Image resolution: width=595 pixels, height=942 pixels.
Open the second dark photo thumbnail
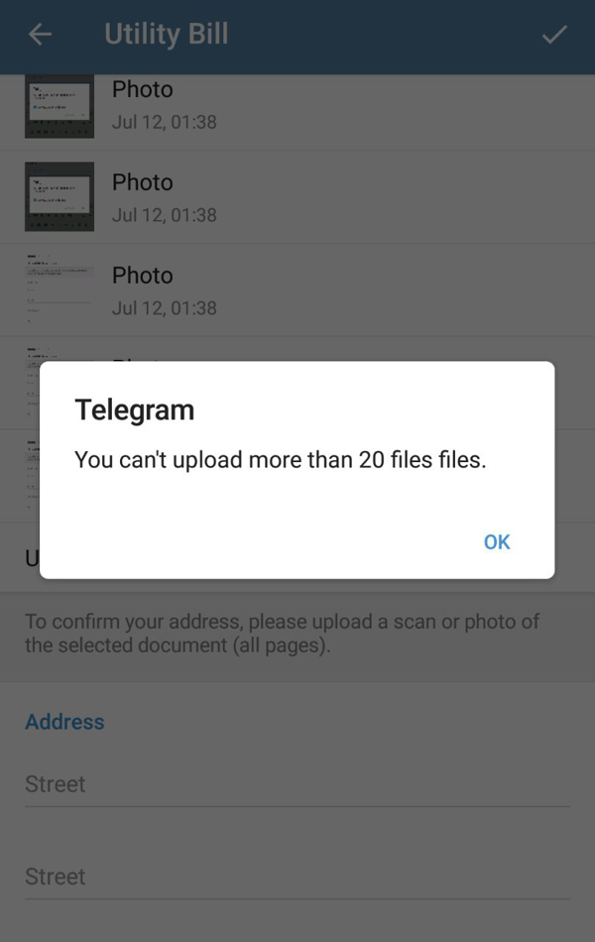pyautogui.click(x=59, y=196)
